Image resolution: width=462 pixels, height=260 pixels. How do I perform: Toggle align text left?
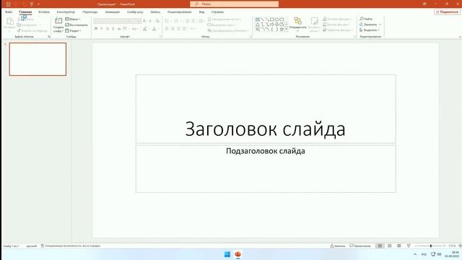point(167,29)
